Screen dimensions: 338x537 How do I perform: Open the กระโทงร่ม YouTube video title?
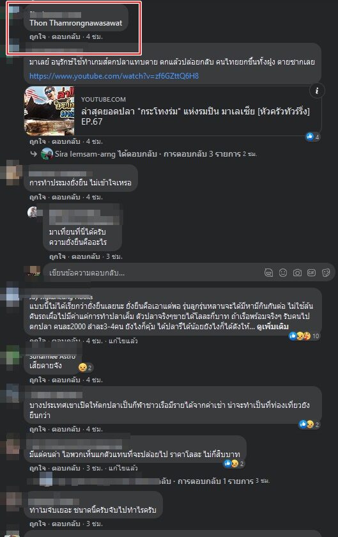(x=196, y=116)
